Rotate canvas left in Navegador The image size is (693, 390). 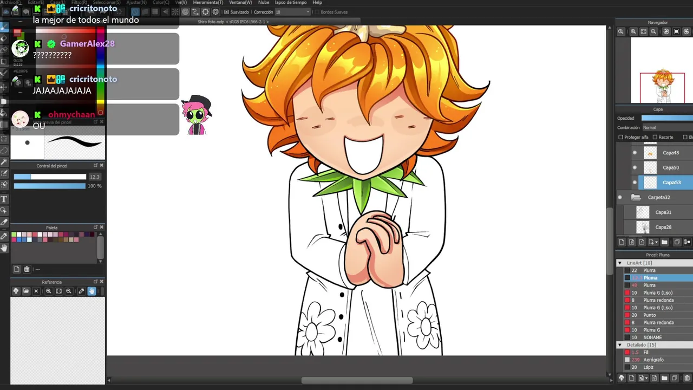point(666,32)
